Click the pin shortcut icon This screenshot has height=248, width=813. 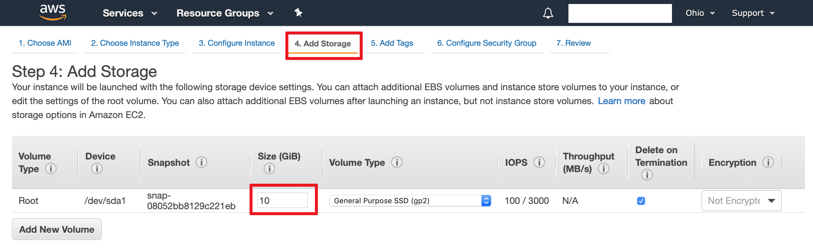point(298,13)
